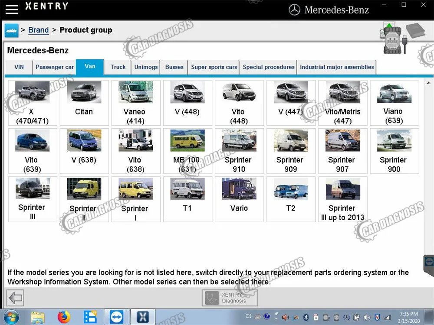Image resolution: width=434 pixels, height=325 pixels.
Task: Select the Sprinter III tile
Action: tap(33, 199)
